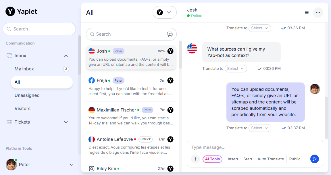Toggle Auto Translate in message composer
The width and height of the screenshot is (331, 175).
(x=271, y=159)
